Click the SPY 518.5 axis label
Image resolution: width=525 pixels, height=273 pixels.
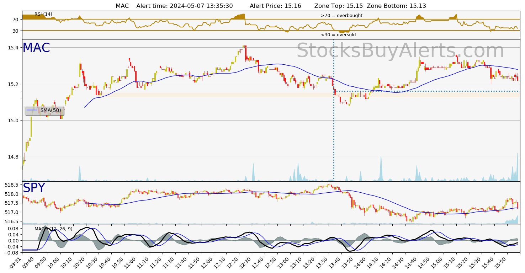(x=12, y=185)
